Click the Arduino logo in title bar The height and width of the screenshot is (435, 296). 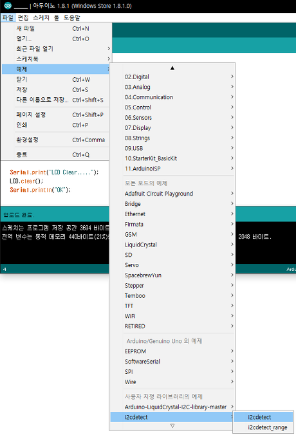[x=8, y=5]
